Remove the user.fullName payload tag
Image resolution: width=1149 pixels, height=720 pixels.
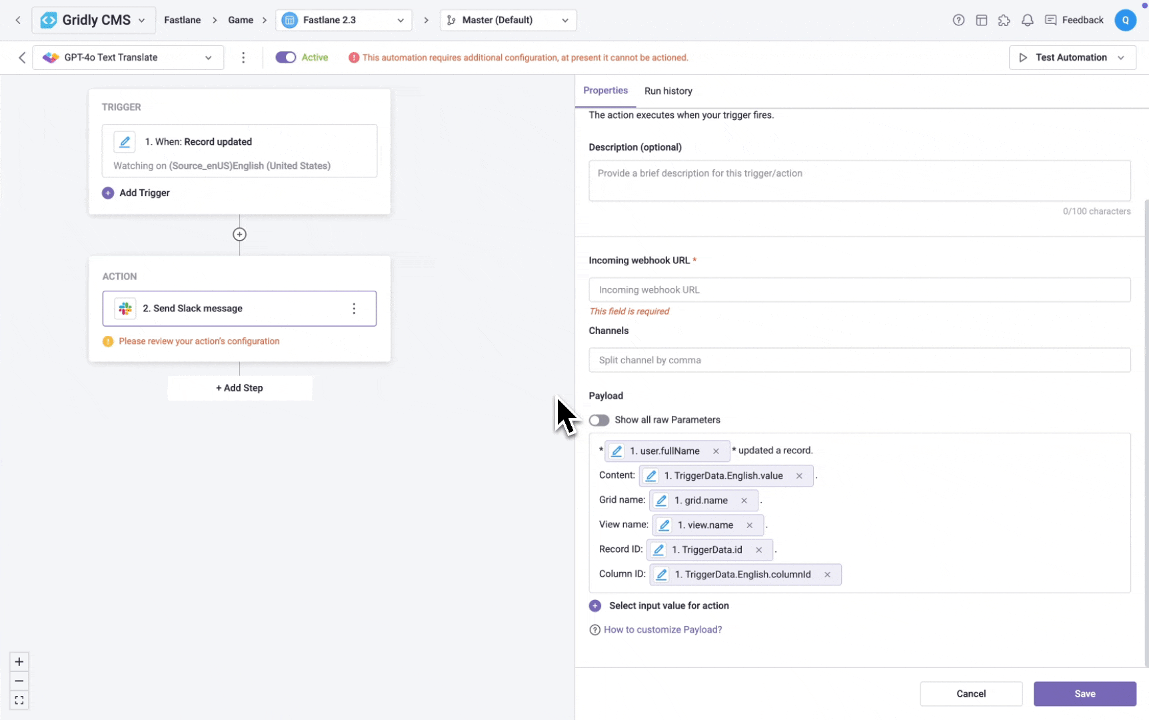point(716,451)
